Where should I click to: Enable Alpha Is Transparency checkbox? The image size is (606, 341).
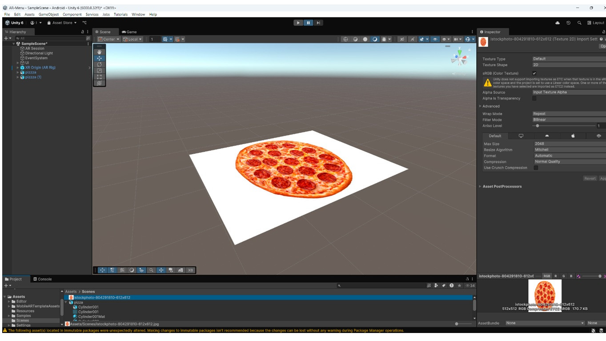[x=534, y=99]
